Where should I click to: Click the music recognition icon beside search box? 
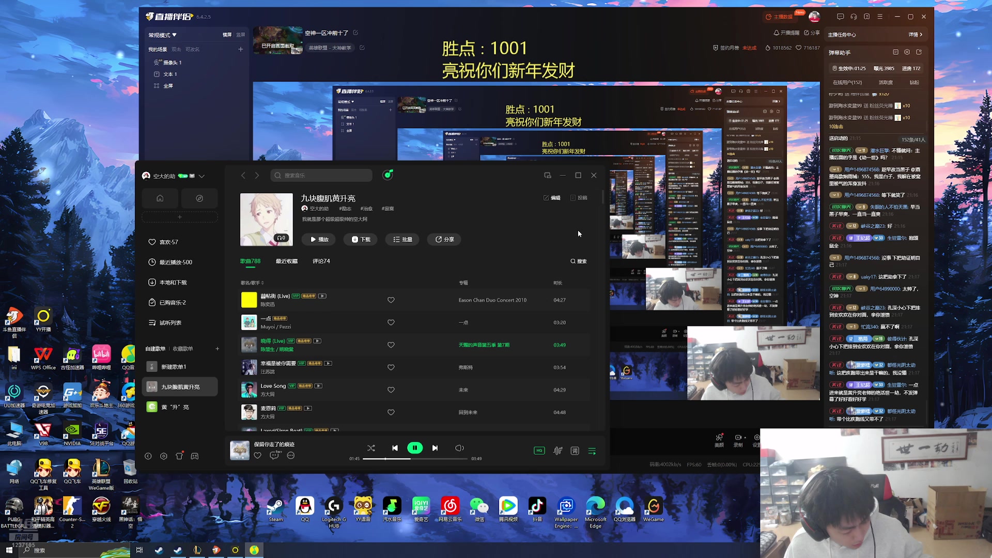pos(388,175)
